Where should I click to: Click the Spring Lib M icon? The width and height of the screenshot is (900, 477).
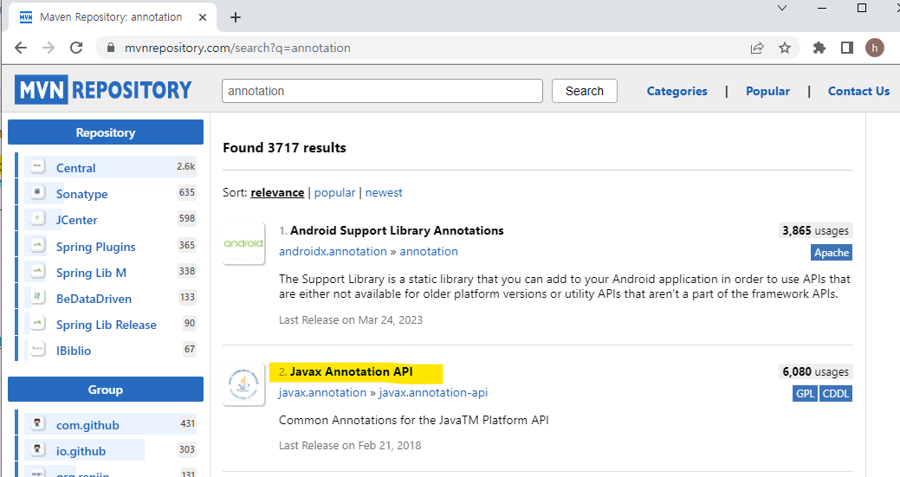coord(38,271)
